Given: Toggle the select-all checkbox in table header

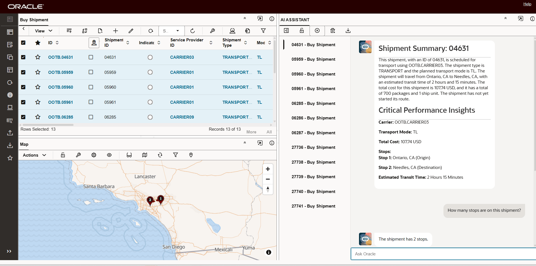Looking at the screenshot, I should coord(23,43).
